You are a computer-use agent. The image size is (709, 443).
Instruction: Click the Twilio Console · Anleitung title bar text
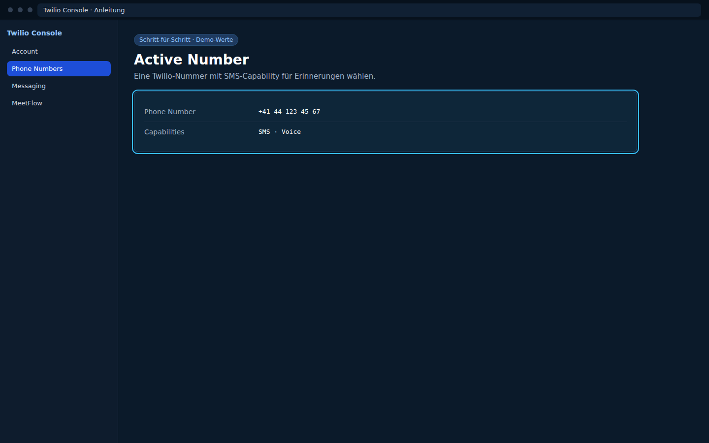pos(84,10)
